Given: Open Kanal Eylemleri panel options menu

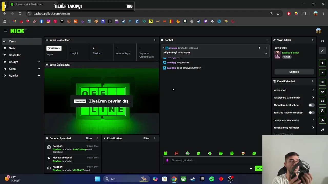Looking at the screenshot, I should pos(312,81).
